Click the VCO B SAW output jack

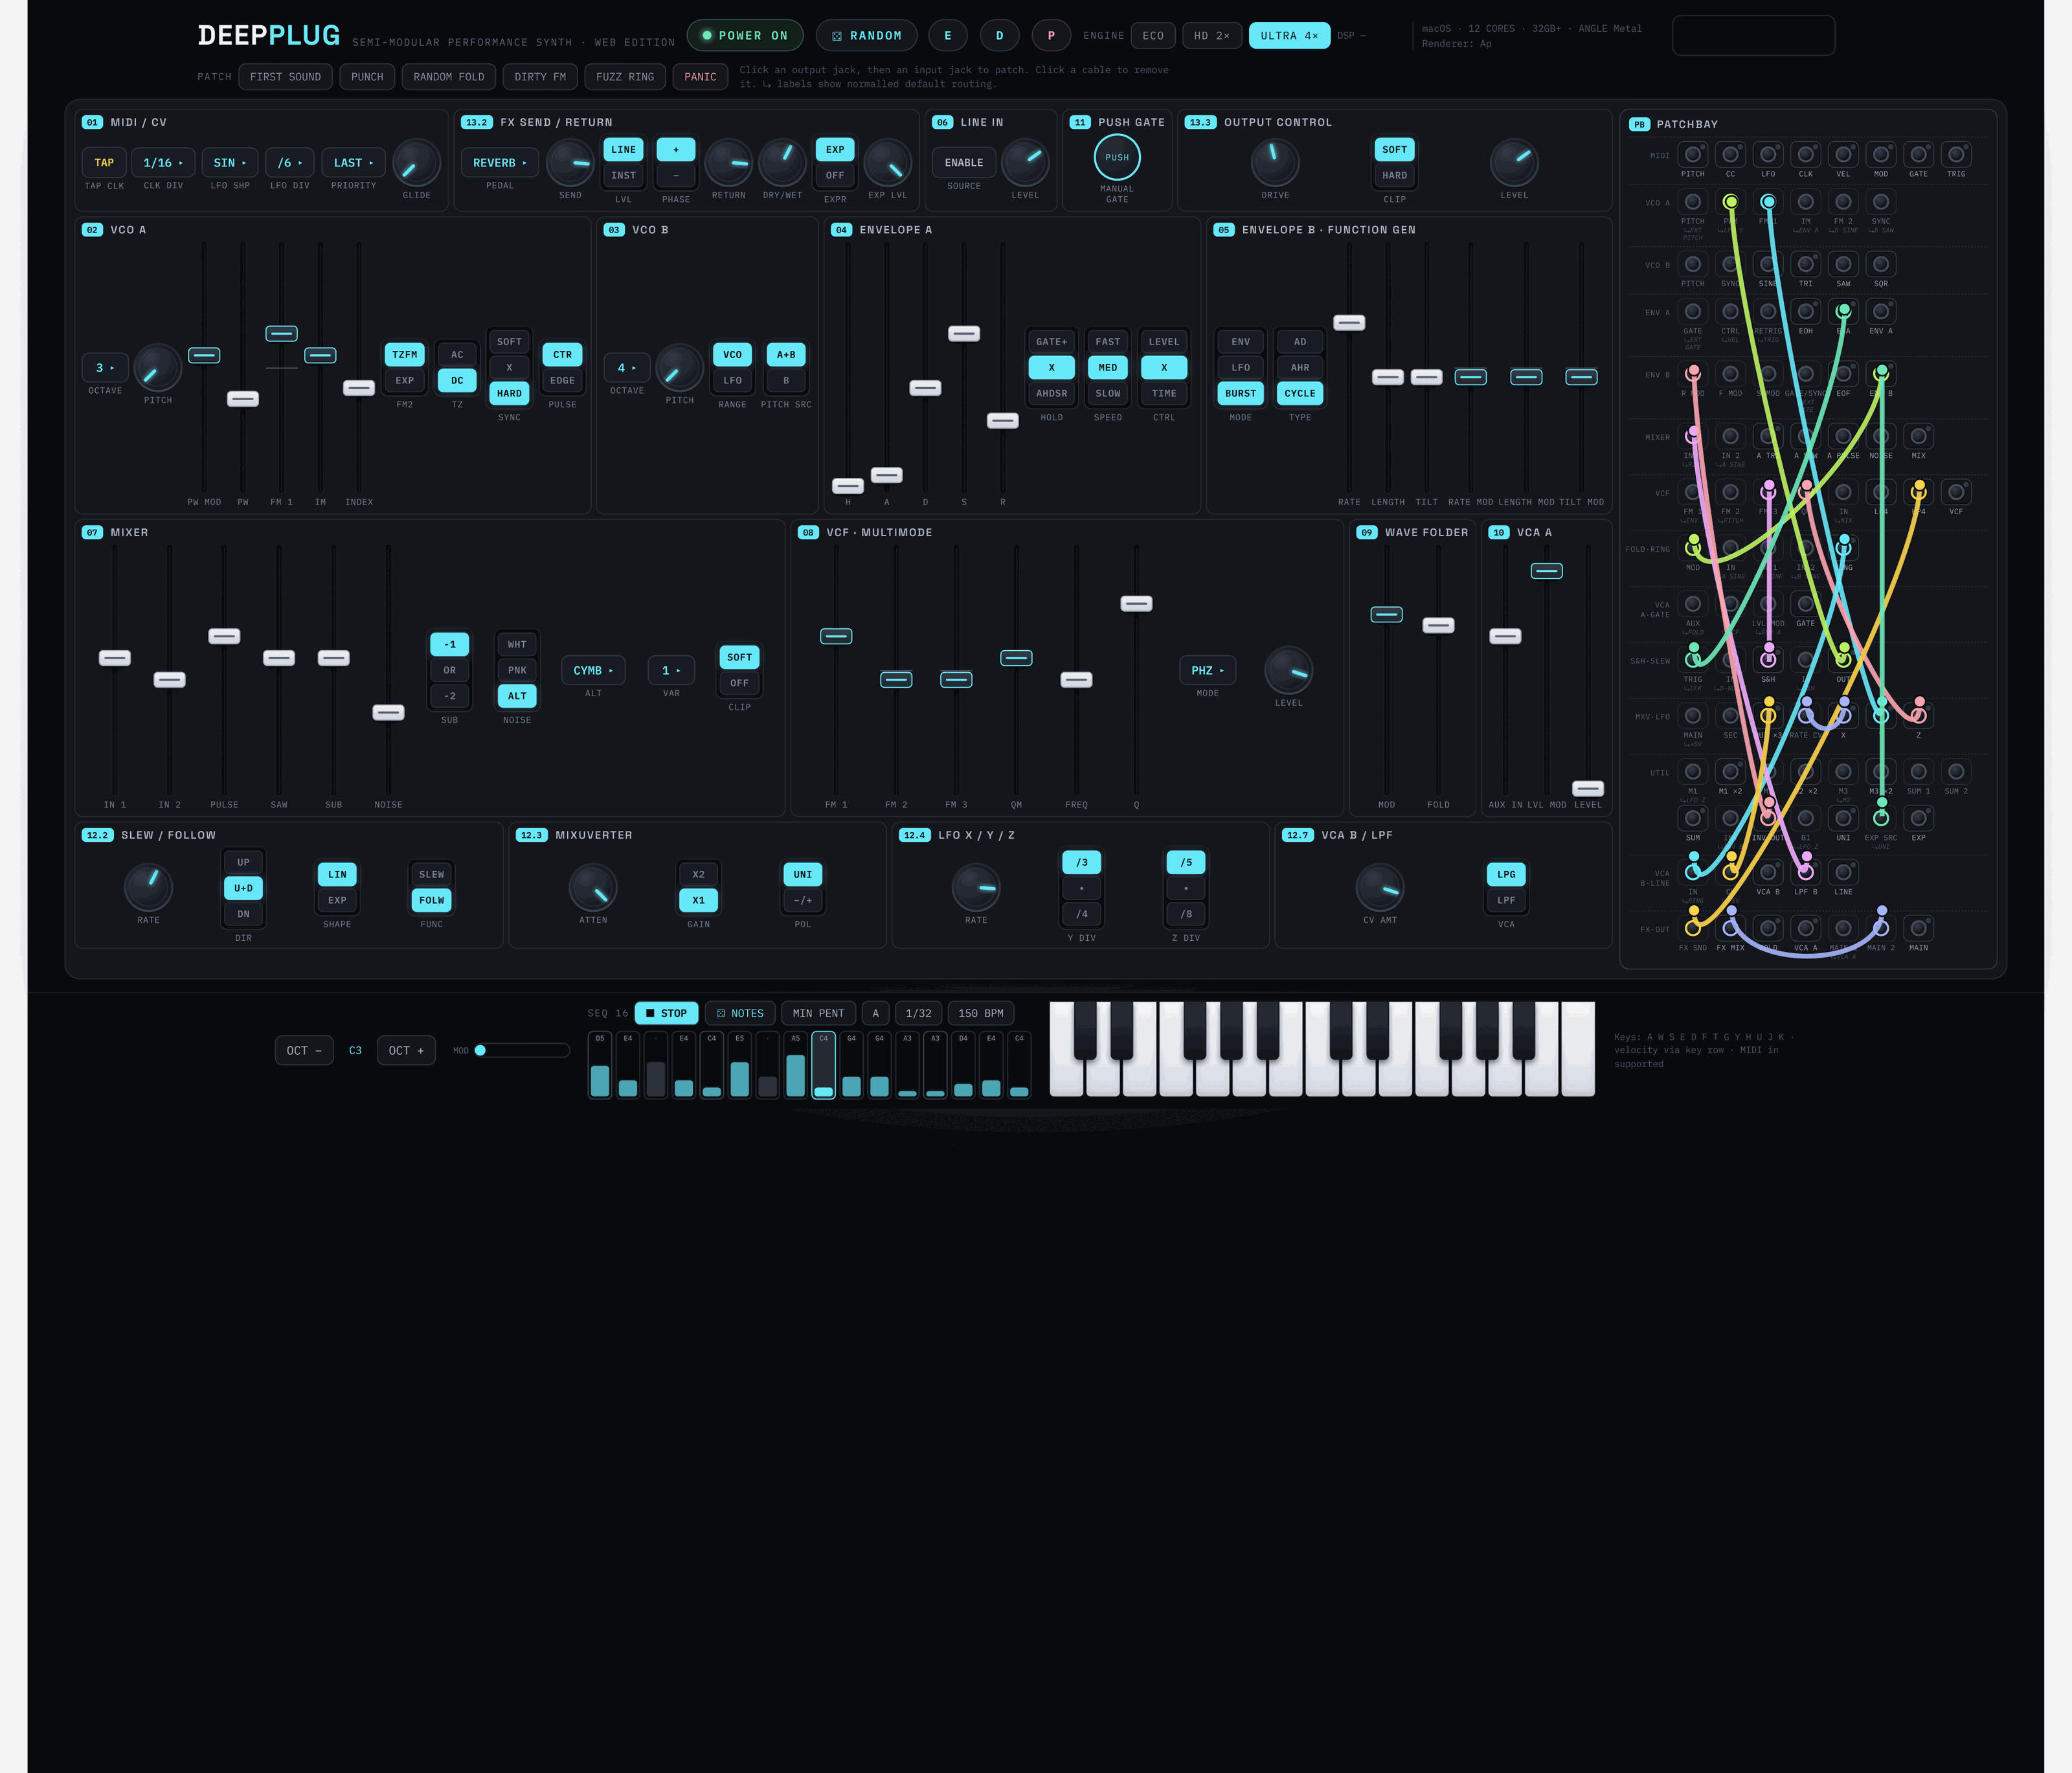(1843, 264)
